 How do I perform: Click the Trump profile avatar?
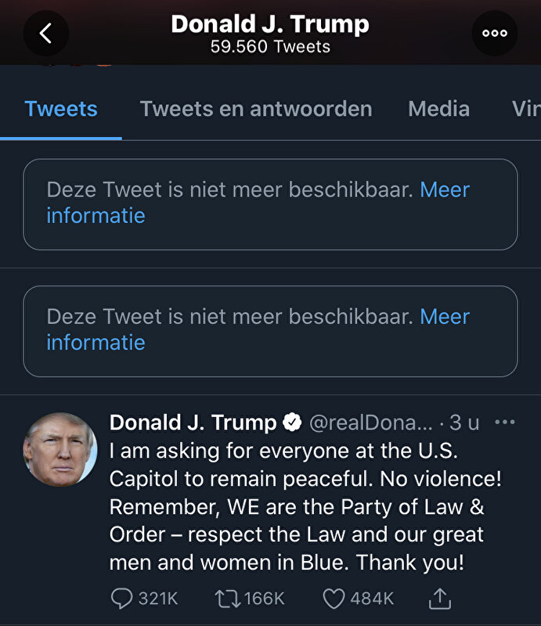point(60,450)
